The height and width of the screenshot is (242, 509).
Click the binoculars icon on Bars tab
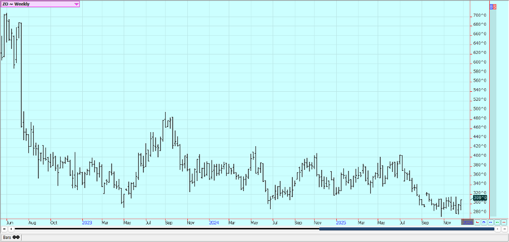16,237
